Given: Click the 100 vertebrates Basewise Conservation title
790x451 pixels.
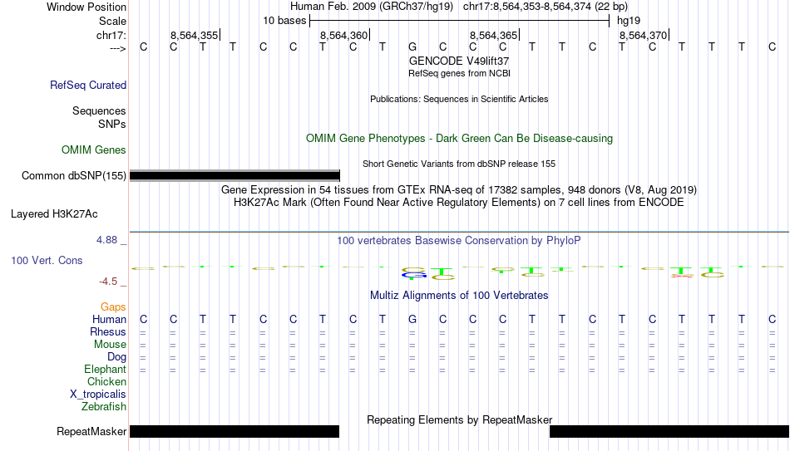Looking at the screenshot, I should [459, 241].
